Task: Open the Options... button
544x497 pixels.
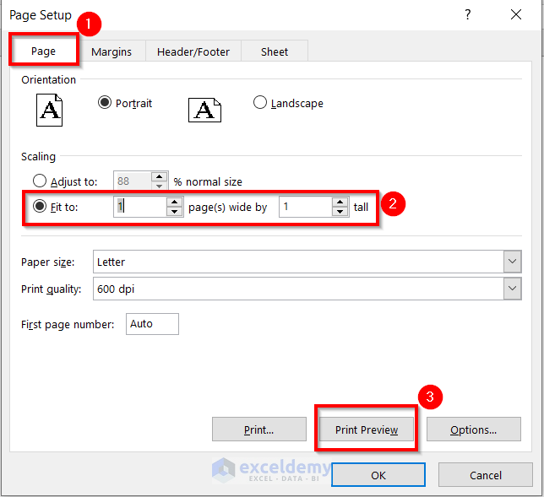Action: [474, 429]
